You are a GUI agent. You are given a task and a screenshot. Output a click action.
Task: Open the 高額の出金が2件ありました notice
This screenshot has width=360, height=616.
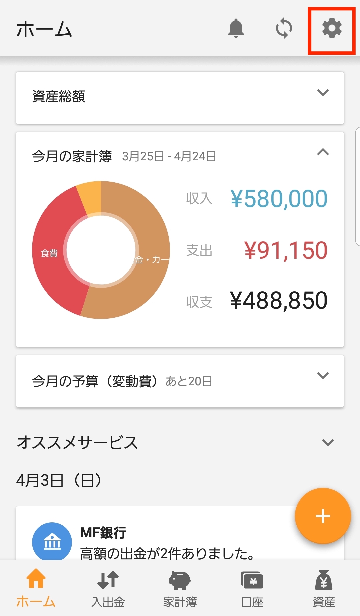(x=167, y=554)
